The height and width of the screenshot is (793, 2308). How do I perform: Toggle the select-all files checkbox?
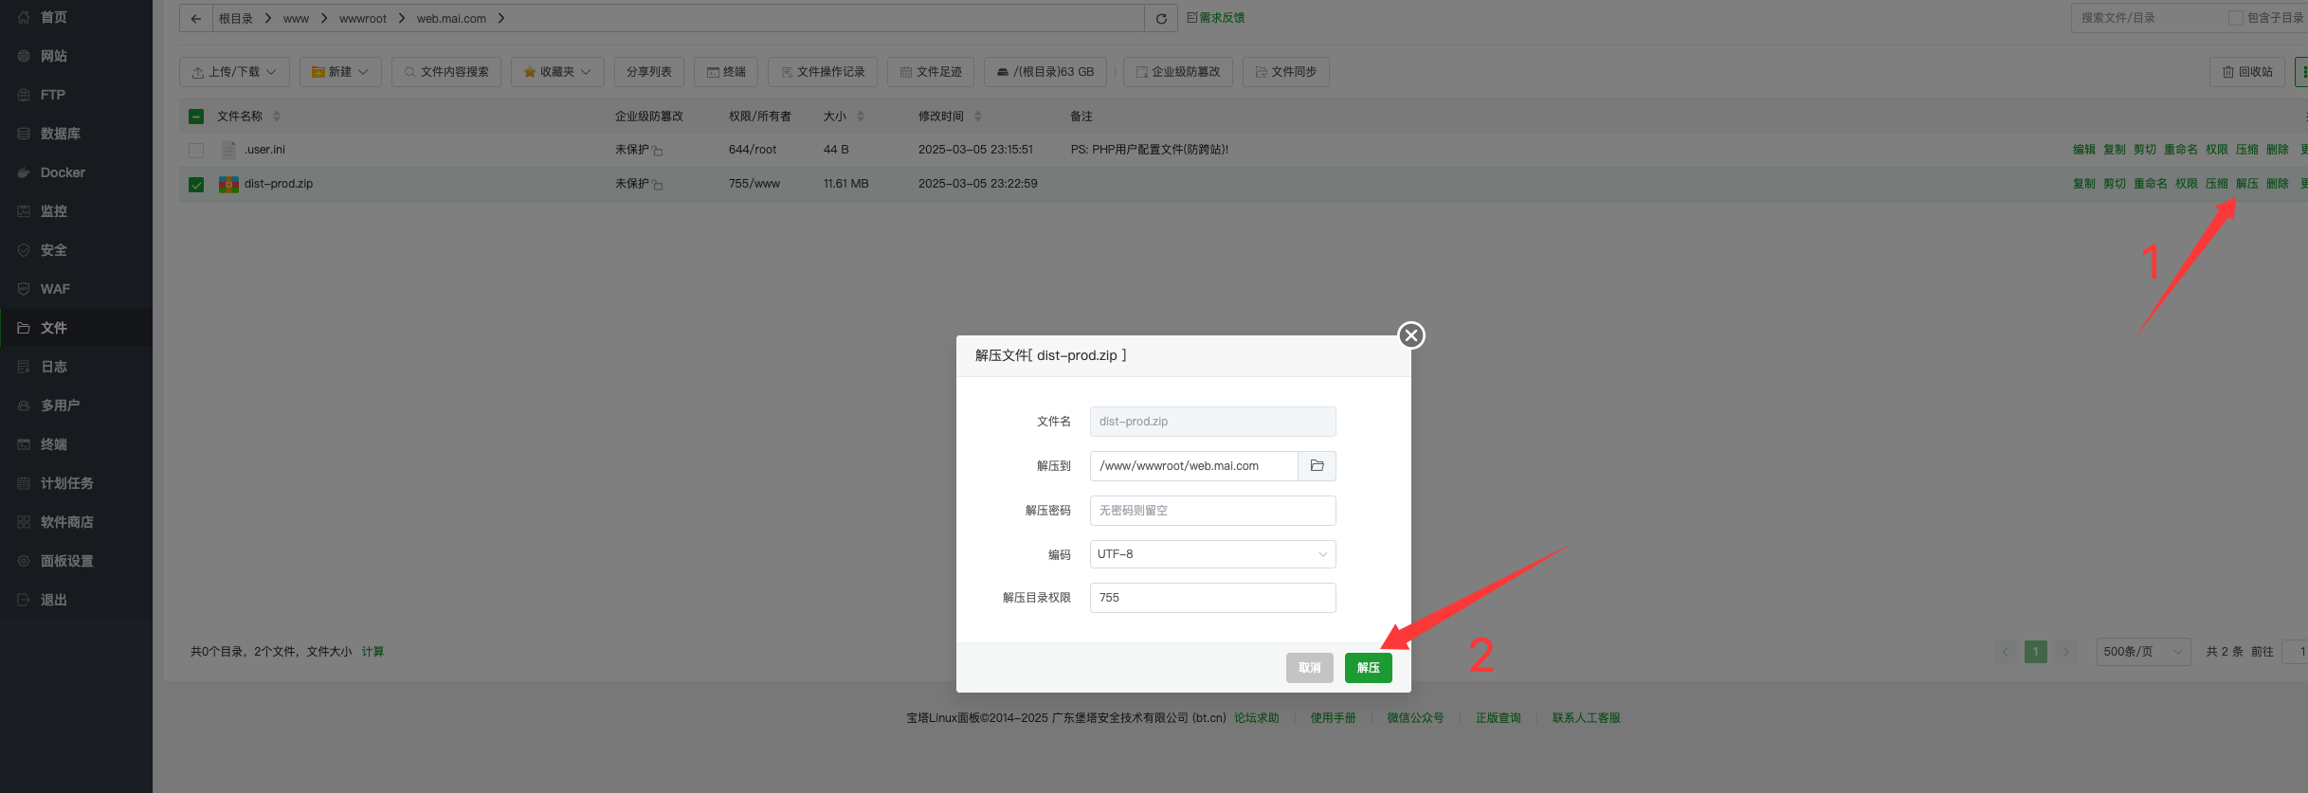196,117
